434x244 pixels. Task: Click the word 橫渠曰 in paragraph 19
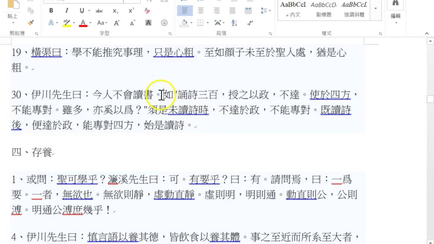pyautogui.click(x=46, y=53)
